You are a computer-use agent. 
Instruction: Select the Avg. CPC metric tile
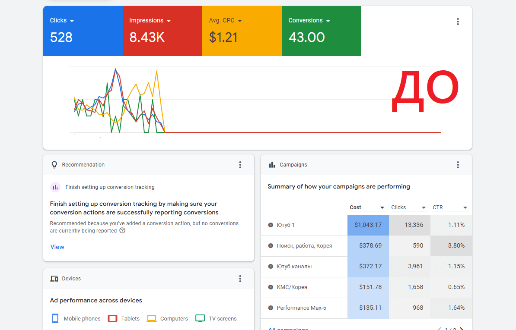point(242,31)
